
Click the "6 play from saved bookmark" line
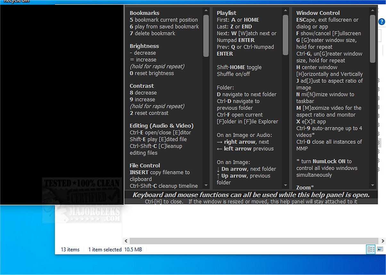point(164,27)
